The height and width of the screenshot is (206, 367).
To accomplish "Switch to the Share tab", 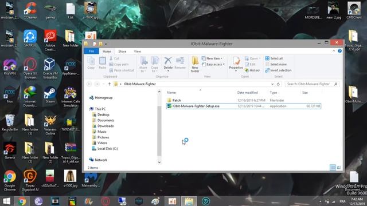I will 122,51.
